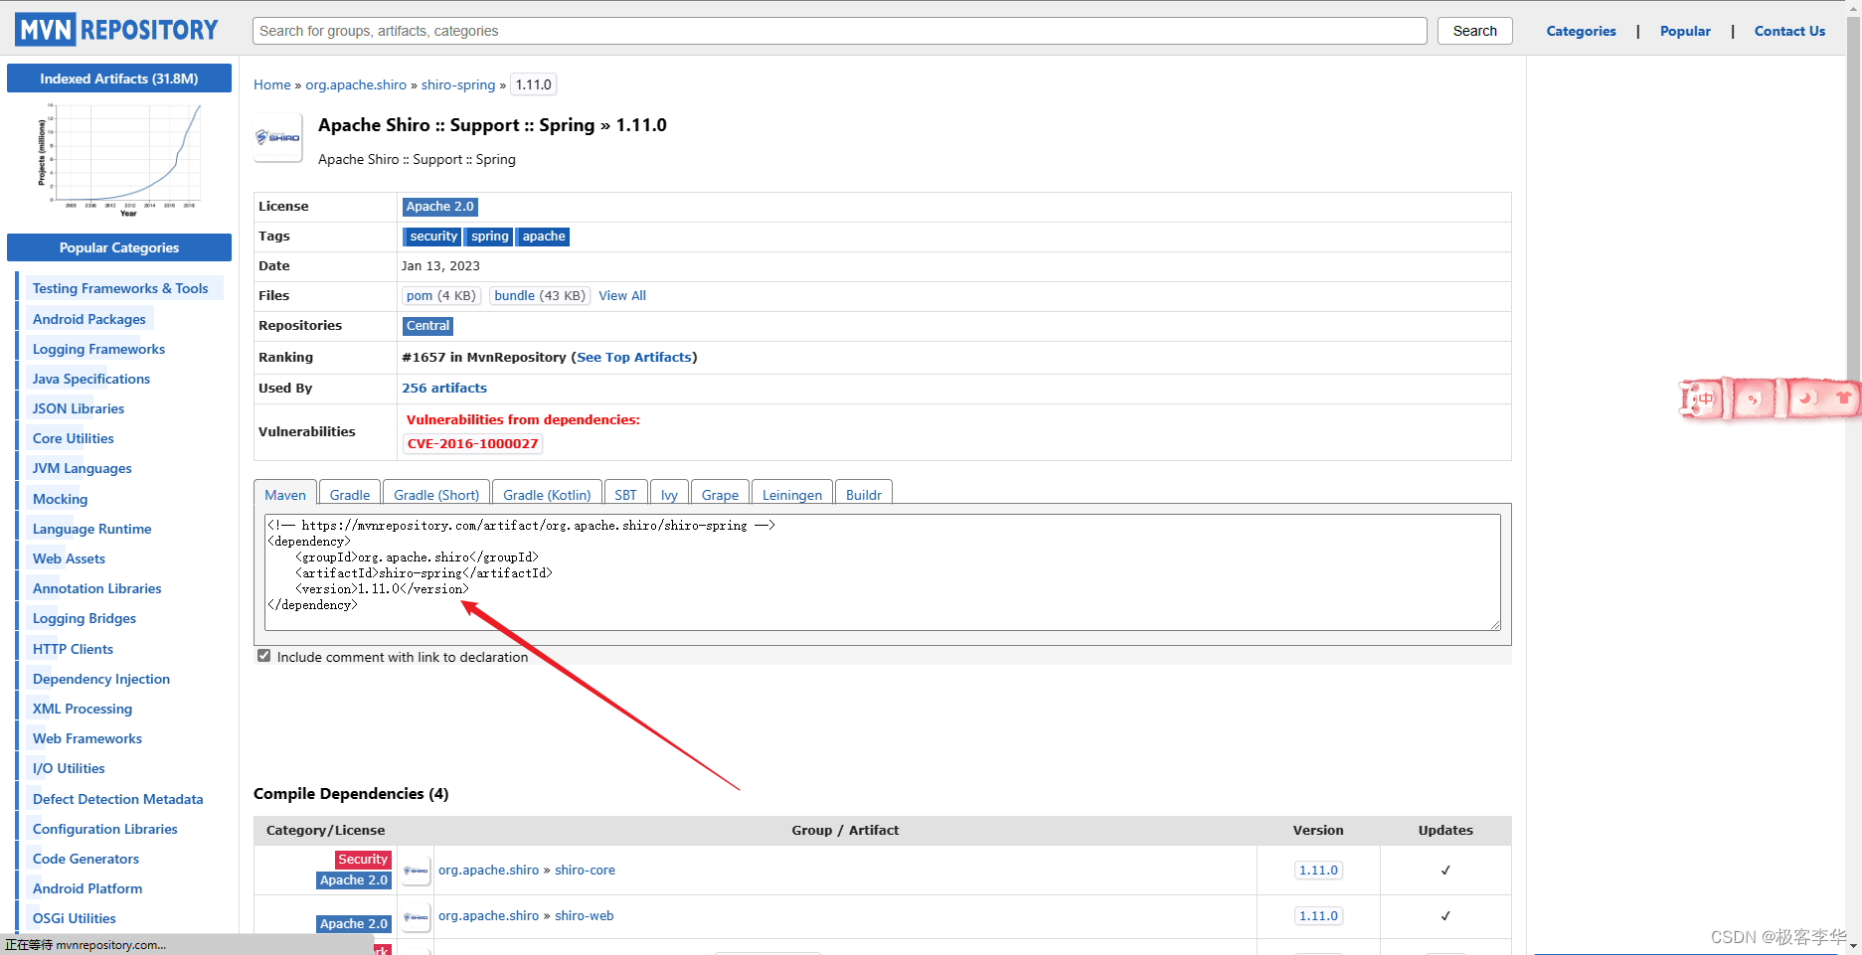Open shiro-spring breadcrumb link
The image size is (1862, 955).
coord(458,84)
